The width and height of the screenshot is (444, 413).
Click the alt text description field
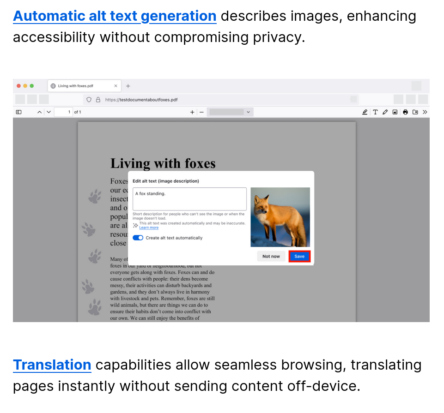coord(189,199)
